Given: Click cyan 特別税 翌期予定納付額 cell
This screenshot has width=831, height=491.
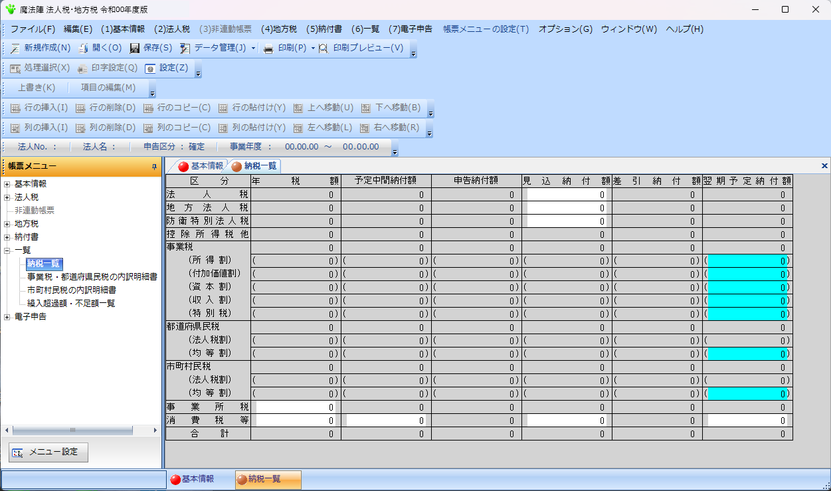Looking at the screenshot, I should coord(747,314).
